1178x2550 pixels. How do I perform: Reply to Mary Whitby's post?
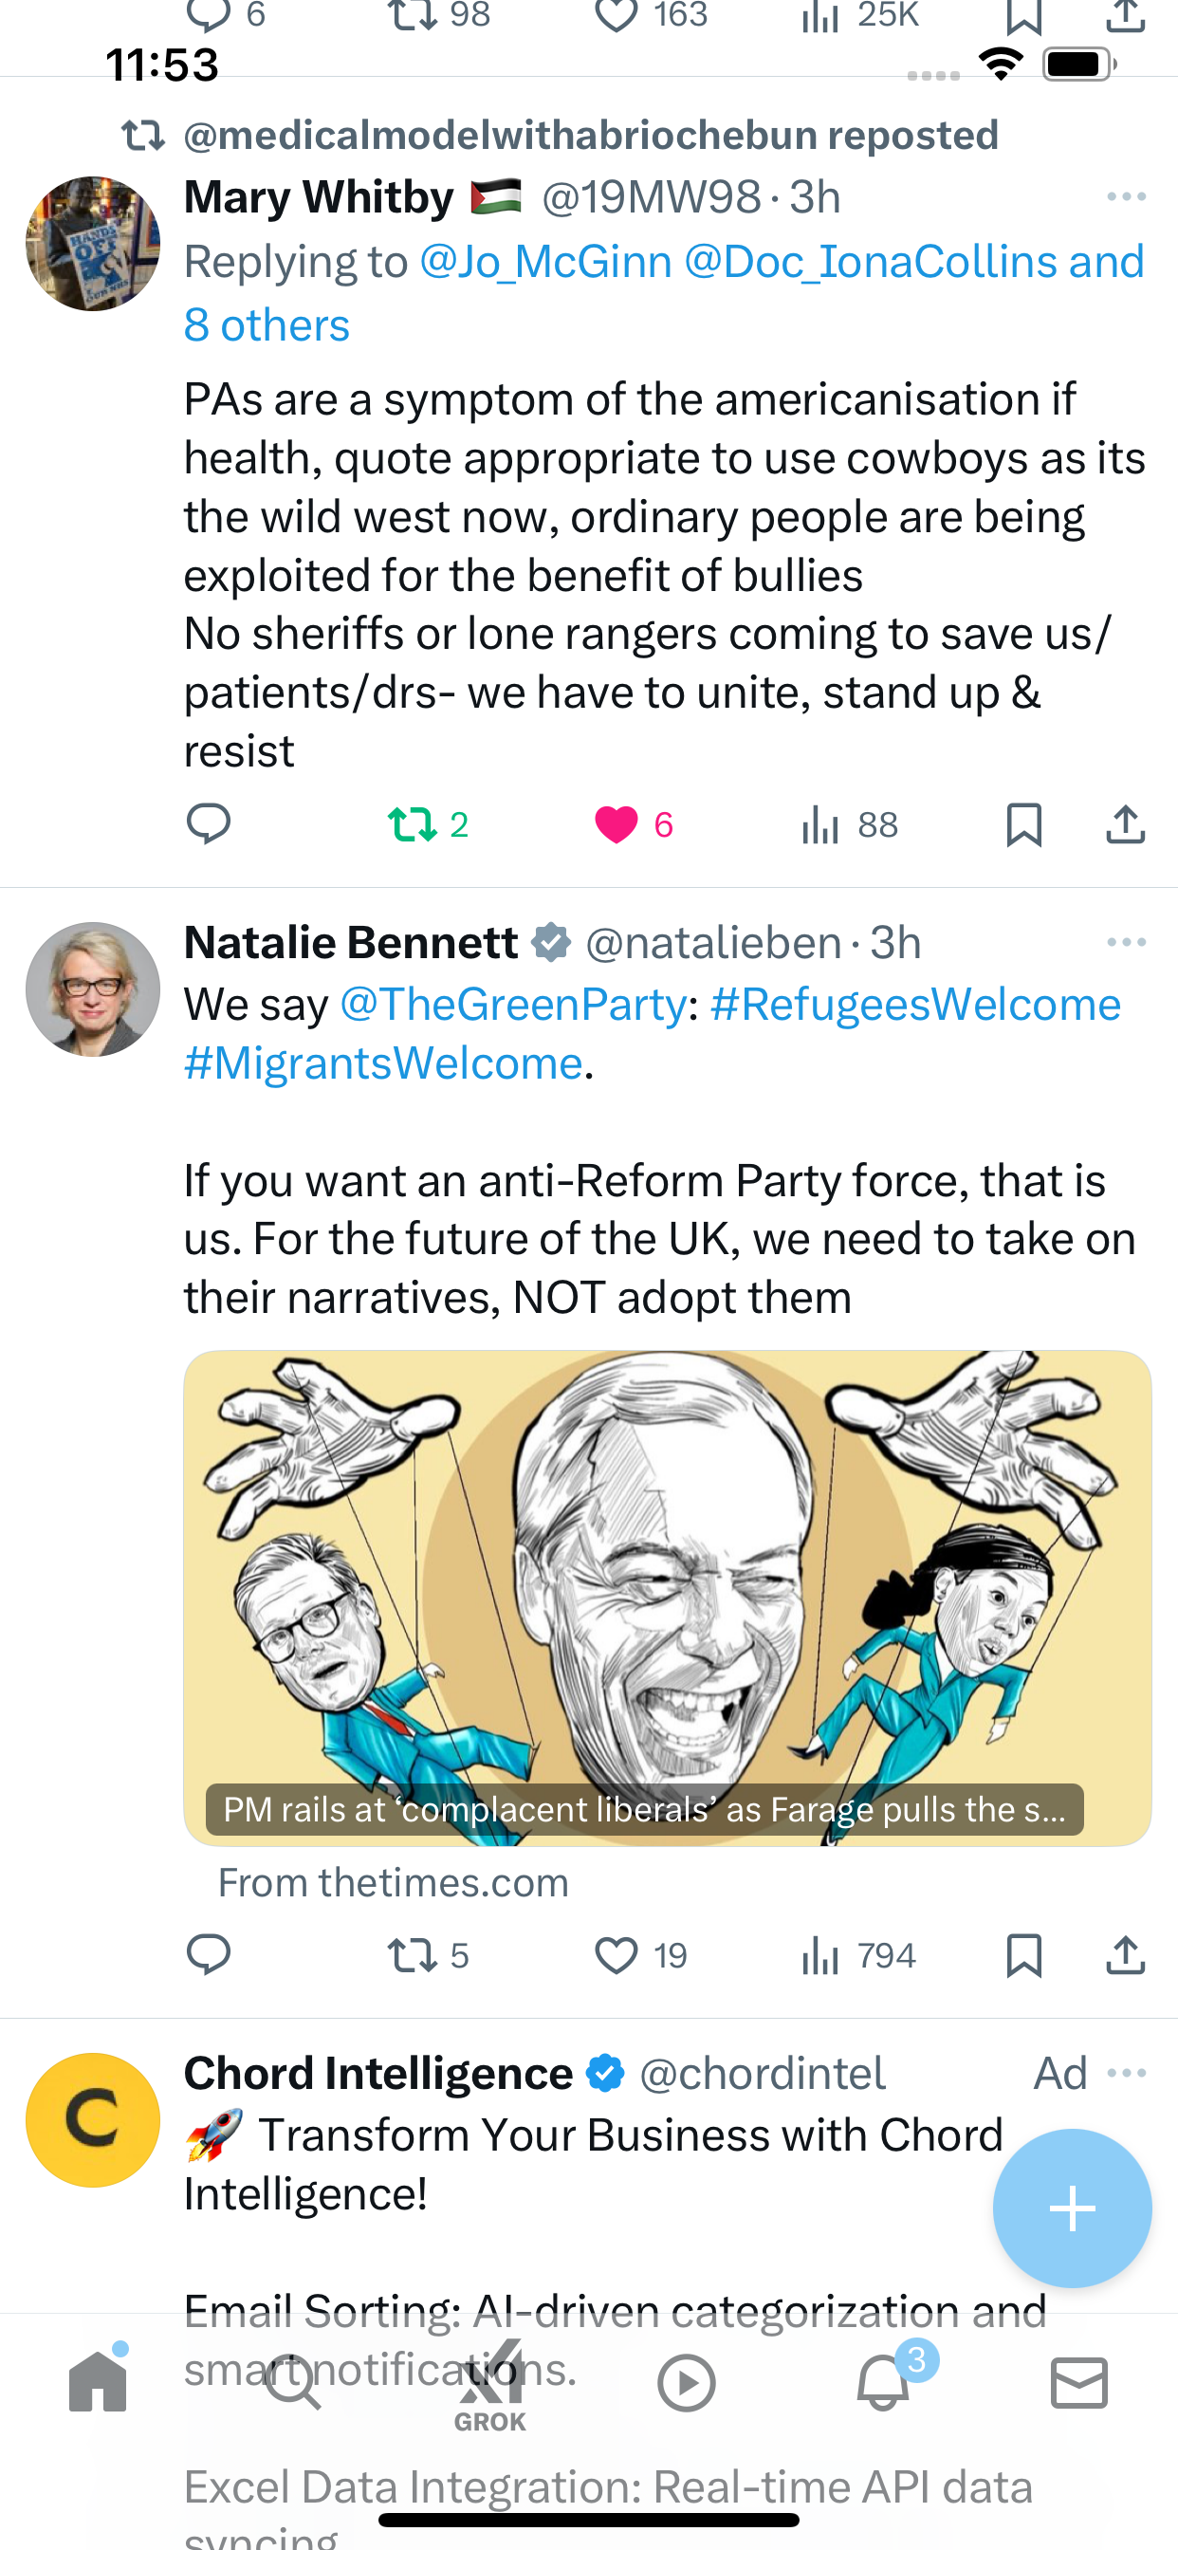pyautogui.click(x=208, y=823)
